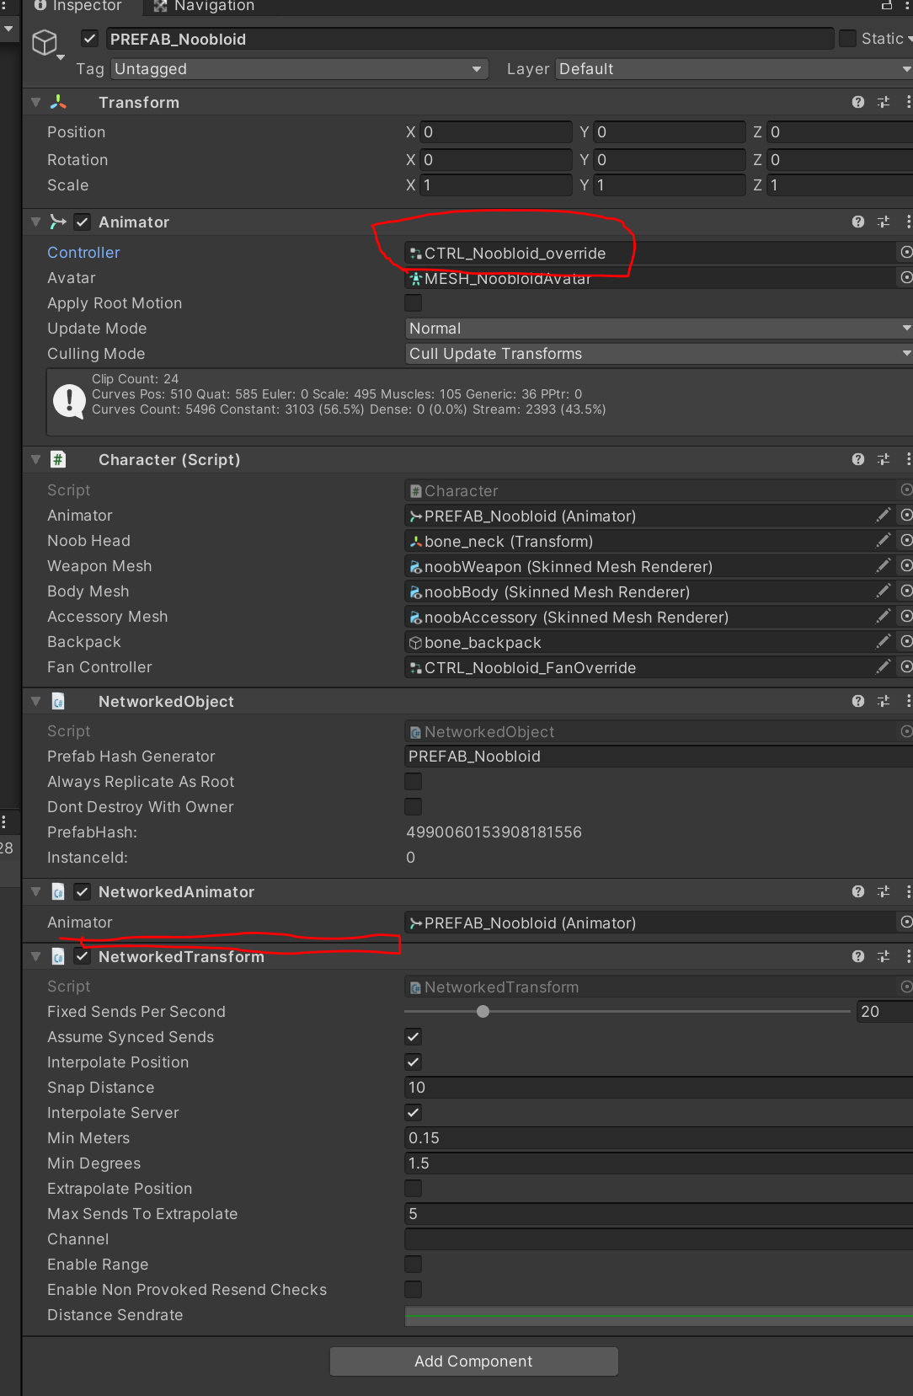The height and width of the screenshot is (1396, 913).
Task: Open the Tag dropdown showing Untagged
Action: coord(300,69)
